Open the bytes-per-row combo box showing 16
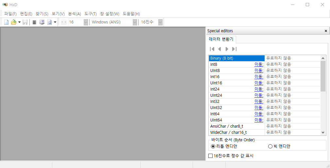Screen dimensions: 330x168 tap(78, 22)
